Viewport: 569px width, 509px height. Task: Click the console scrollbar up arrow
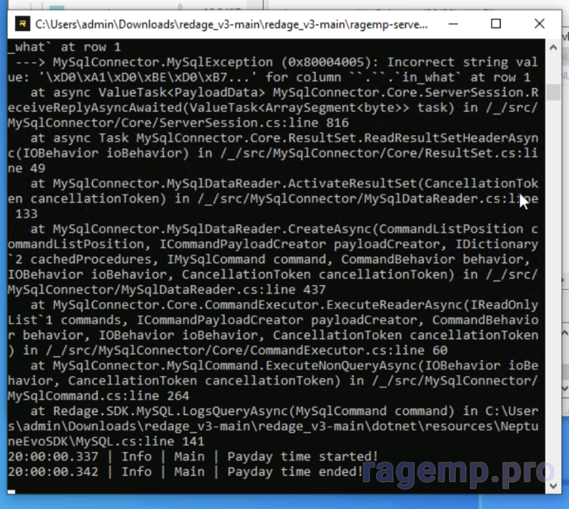click(553, 48)
